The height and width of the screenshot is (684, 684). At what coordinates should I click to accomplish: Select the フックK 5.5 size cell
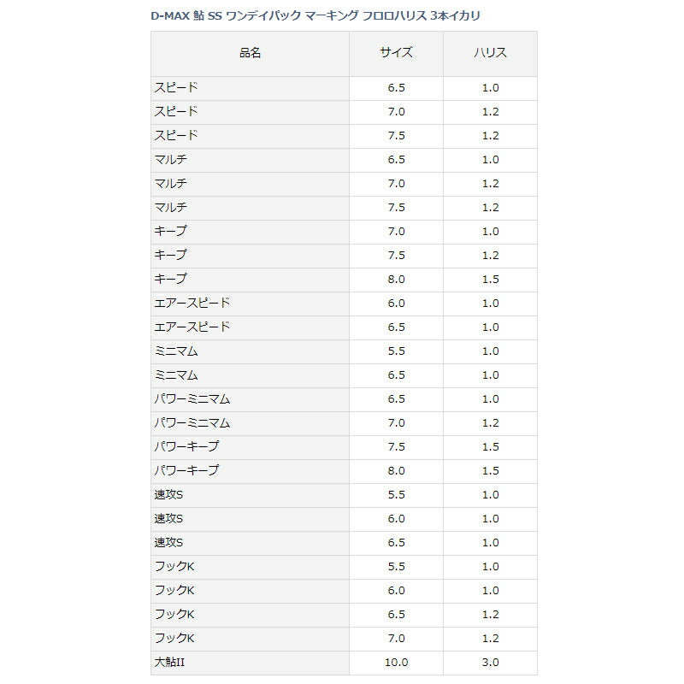click(396, 567)
